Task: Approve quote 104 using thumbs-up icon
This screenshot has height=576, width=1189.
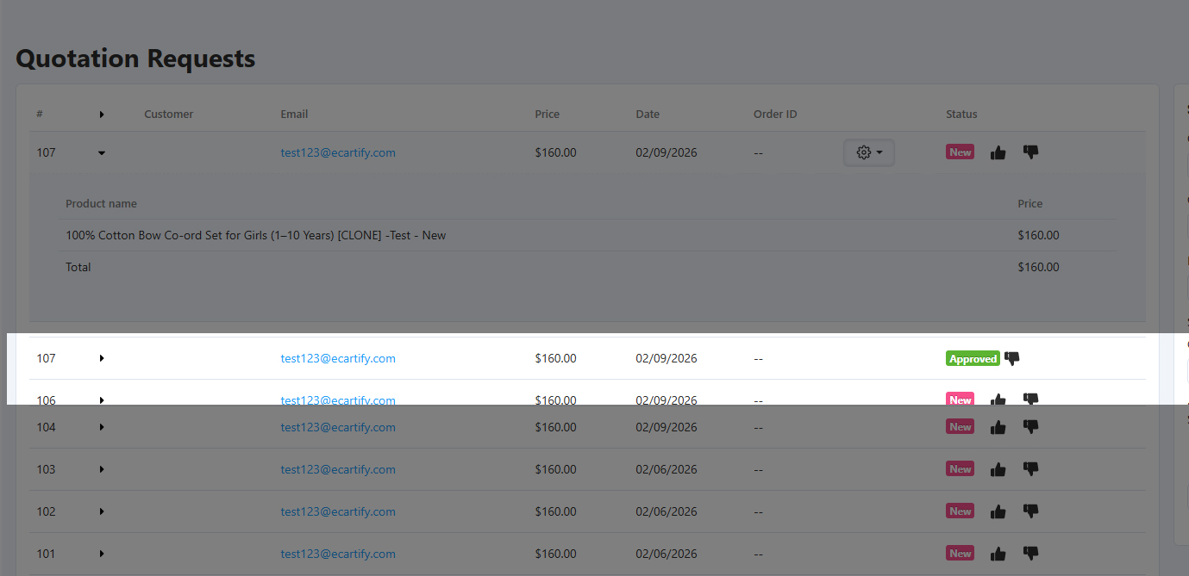Action: click(x=998, y=427)
